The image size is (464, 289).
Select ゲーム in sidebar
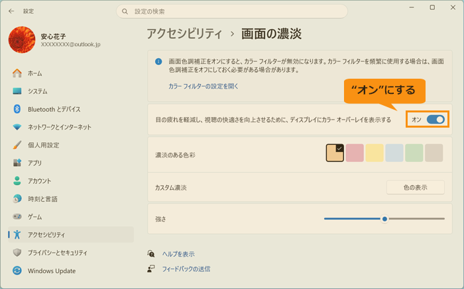pyautogui.click(x=71, y=217)
